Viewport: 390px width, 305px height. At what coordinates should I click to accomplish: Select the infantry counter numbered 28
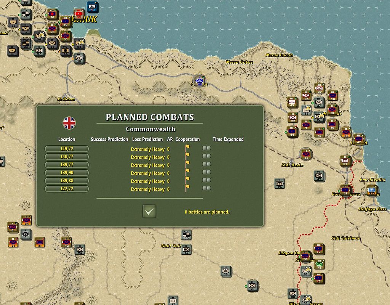click(x=79, y=58)
